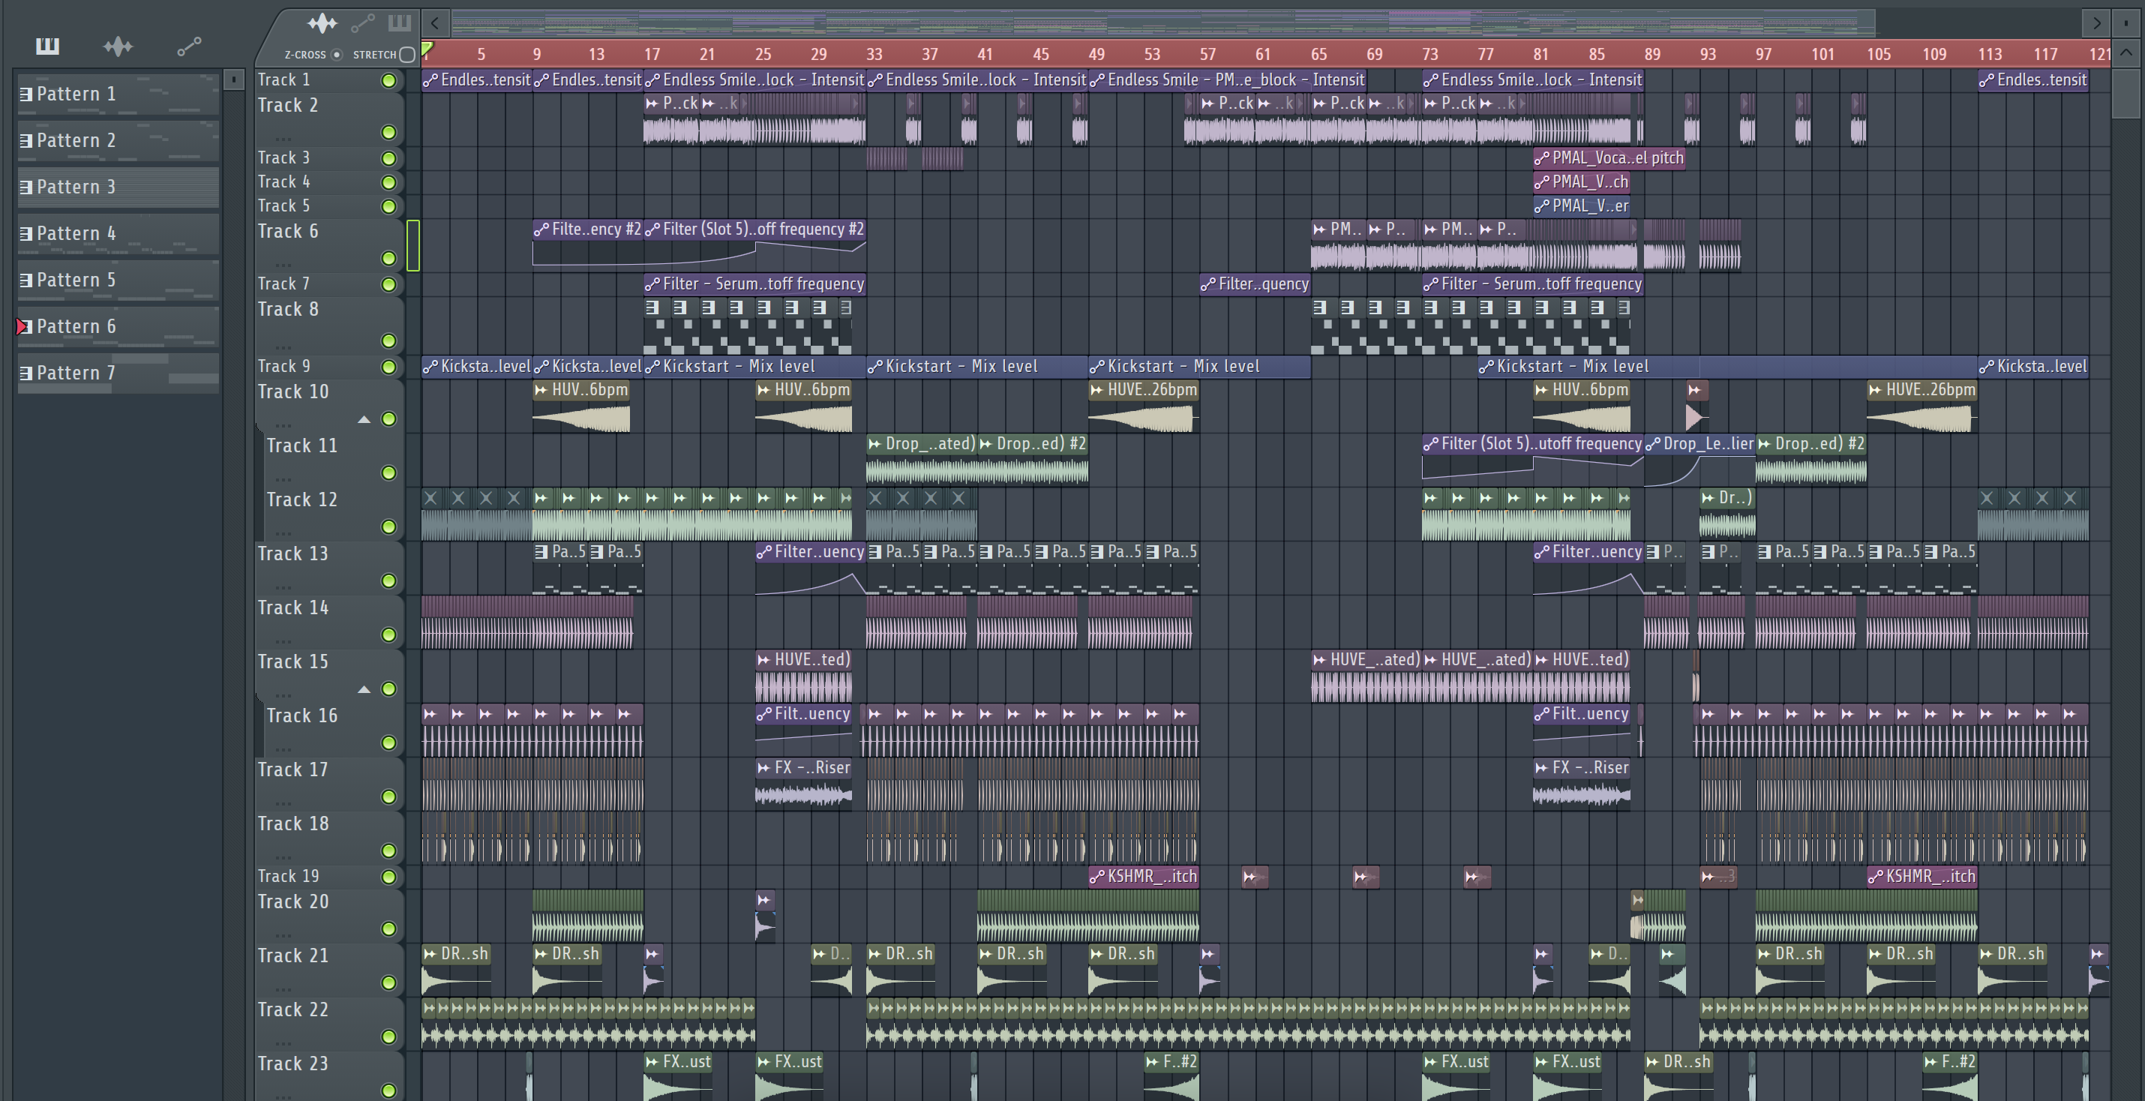Select Pattern 7 in picker
2145x1101 pixels.
[118, 374]
